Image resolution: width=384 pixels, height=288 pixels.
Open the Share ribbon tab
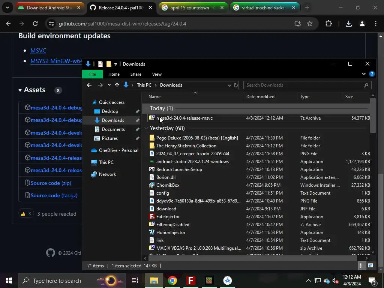[x=136, y=74]
